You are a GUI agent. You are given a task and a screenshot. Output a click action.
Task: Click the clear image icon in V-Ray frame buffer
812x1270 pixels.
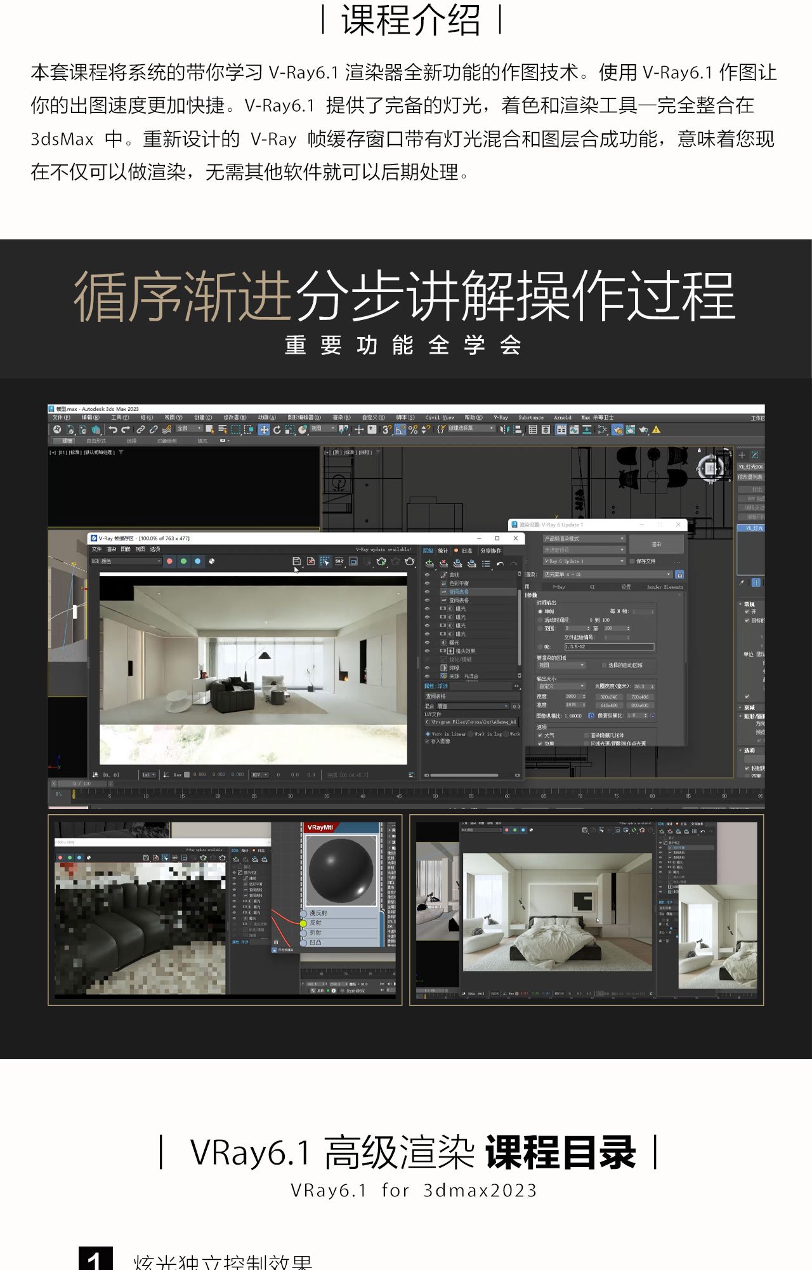(x=311, y=561)
